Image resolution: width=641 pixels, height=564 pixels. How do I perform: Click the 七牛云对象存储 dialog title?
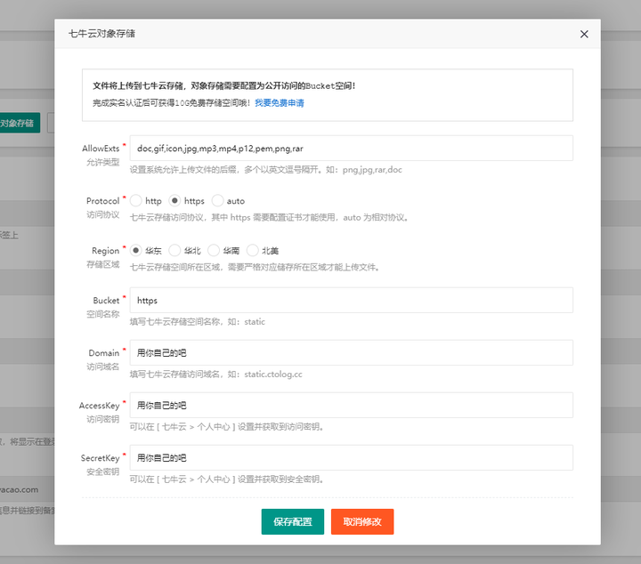pos(101,34)
